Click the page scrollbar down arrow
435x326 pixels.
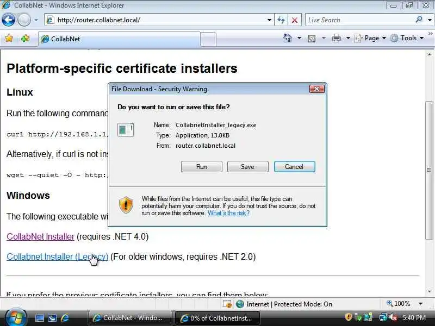[430, 291]
